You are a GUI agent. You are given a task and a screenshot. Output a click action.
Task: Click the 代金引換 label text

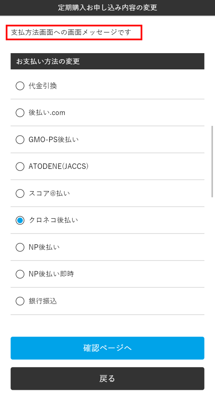(x=43, y=86)
